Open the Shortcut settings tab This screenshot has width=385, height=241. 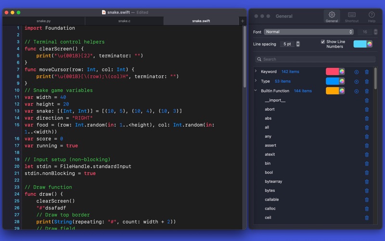pyautogui.click(x=351, y=17)
